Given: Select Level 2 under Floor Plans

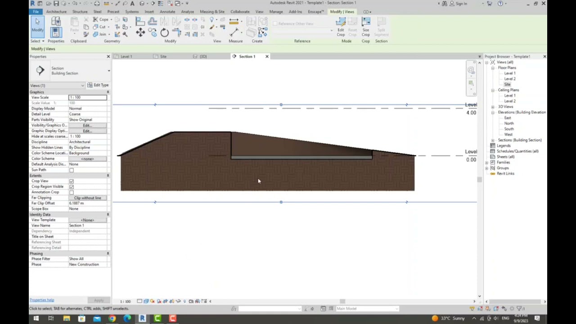Looking at the screenshot, I should [510, 79].
